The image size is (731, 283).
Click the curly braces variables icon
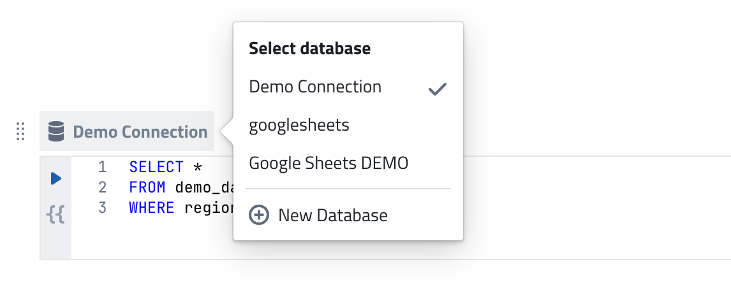[55, 215]
